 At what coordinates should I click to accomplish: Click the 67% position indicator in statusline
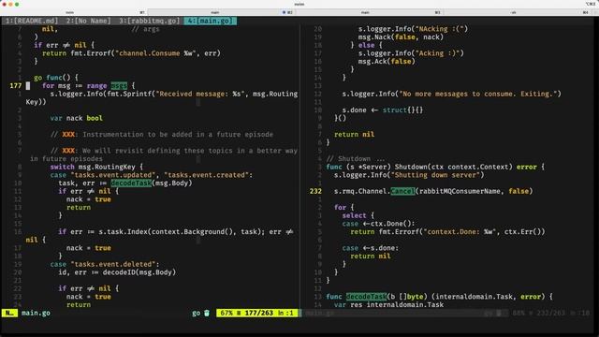(226, 313)
